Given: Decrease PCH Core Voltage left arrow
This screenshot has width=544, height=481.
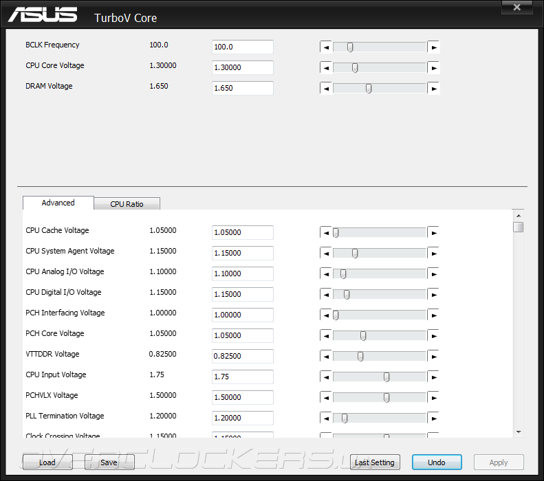Looking at the screenshot, I should point(326,336).
